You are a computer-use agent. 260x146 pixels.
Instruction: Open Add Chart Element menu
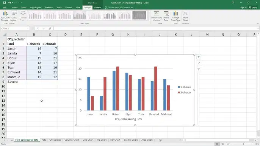[x=5, y=16]
